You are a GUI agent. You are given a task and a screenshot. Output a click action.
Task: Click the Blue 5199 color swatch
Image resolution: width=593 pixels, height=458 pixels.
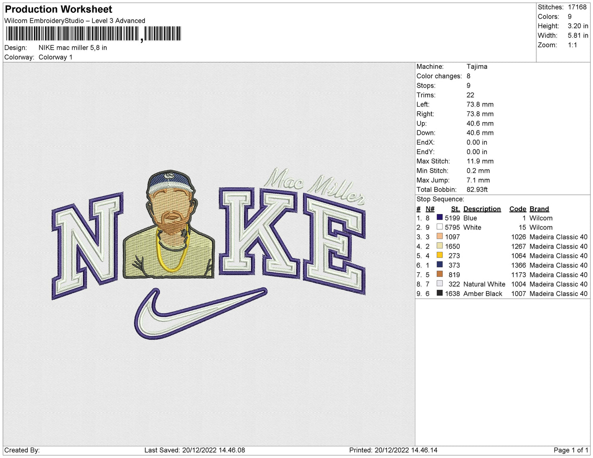pyautogui.click(x=440, y=218)
